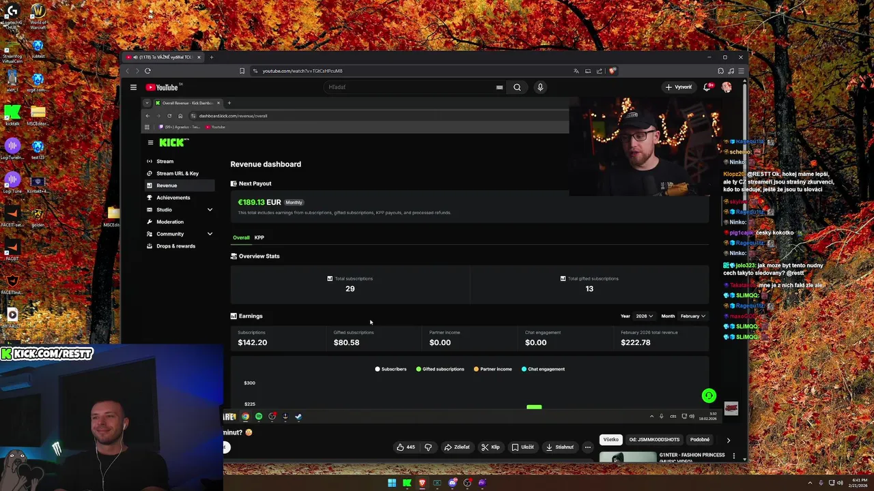Open Discord from the Windows taskbar

coord(452,483)
